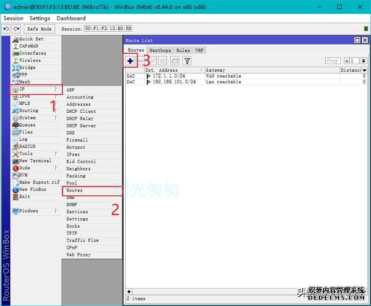The width and height of the screenshot is (371, 306).
Task: Expand the MPLS submenu
Action: tap(36, 103)
